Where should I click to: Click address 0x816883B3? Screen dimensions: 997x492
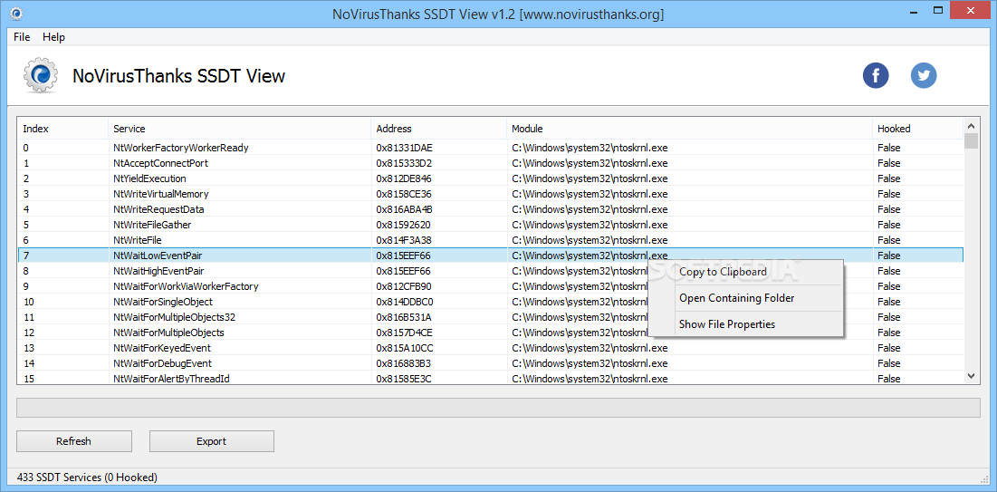tap(404, 362)
